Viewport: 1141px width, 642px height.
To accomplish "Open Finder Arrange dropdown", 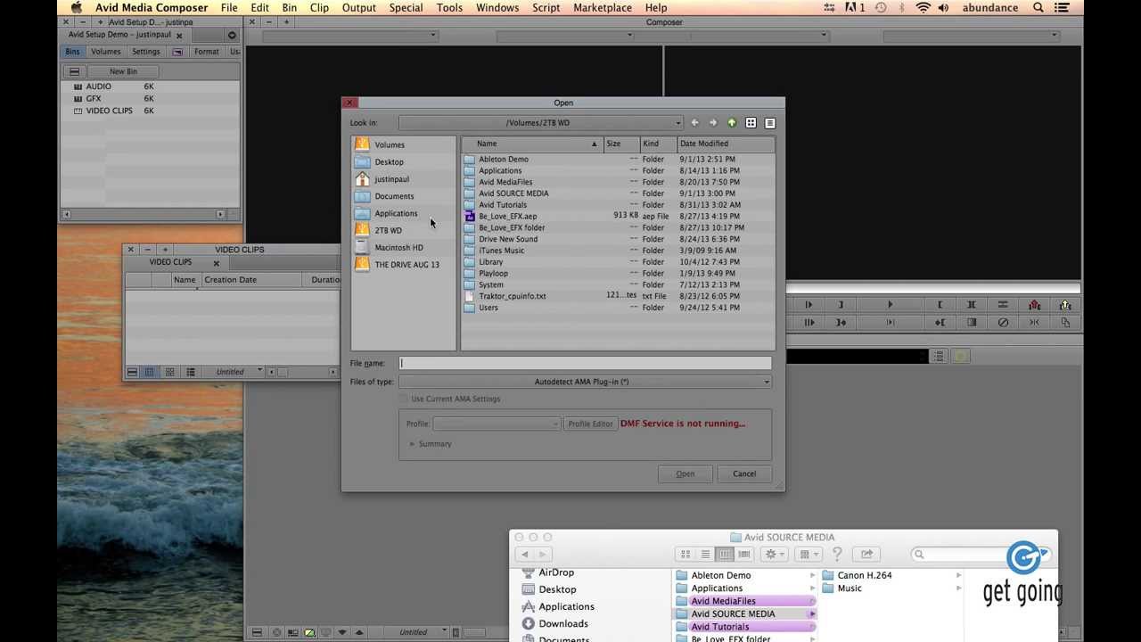I will point(808,555).
